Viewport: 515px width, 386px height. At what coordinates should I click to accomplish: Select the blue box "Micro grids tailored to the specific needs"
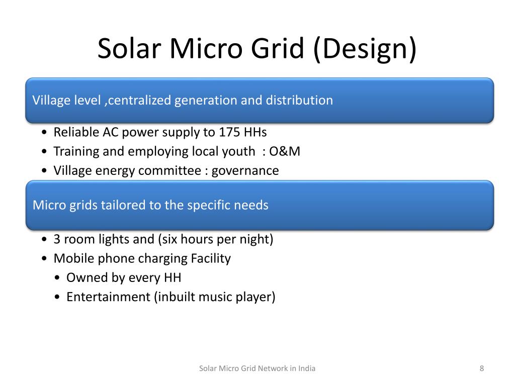(260, 205)
